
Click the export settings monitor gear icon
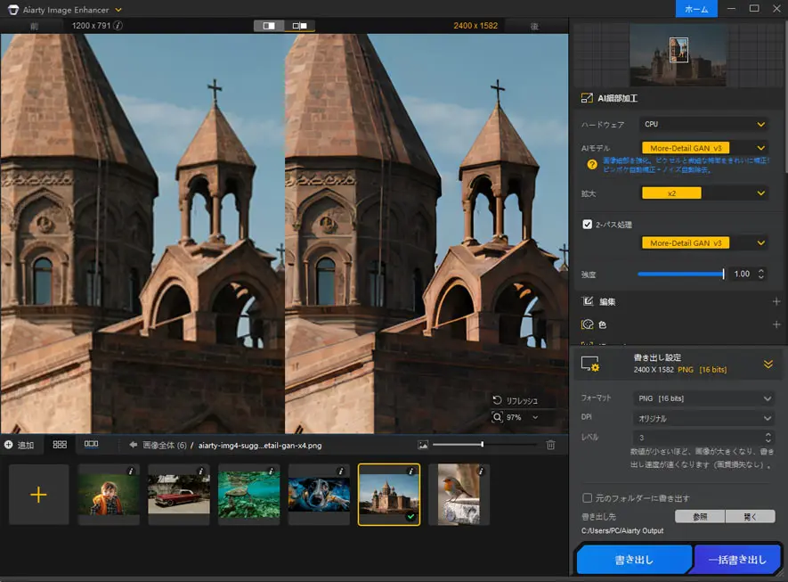(590, 364)
